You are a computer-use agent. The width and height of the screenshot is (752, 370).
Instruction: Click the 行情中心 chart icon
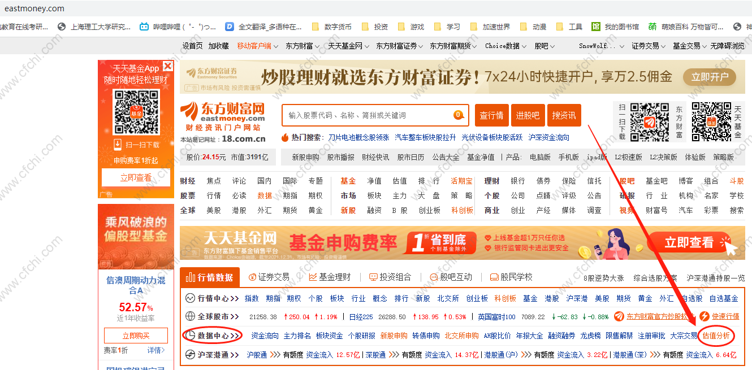point(191,298)
